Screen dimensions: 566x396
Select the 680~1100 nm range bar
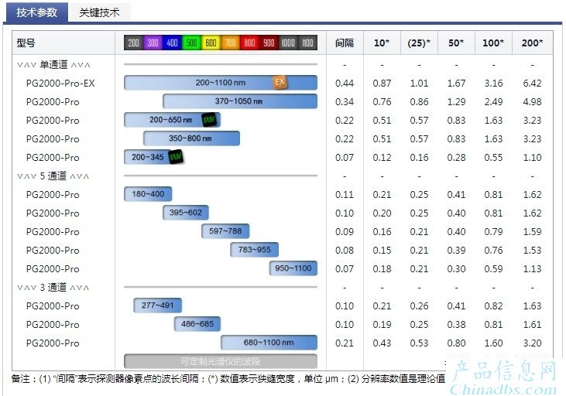269,343
